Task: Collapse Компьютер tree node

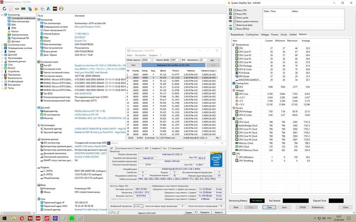Action: point(2,15)
